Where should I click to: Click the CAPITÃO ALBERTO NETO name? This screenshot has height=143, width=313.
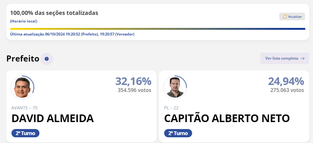(227, 119)
